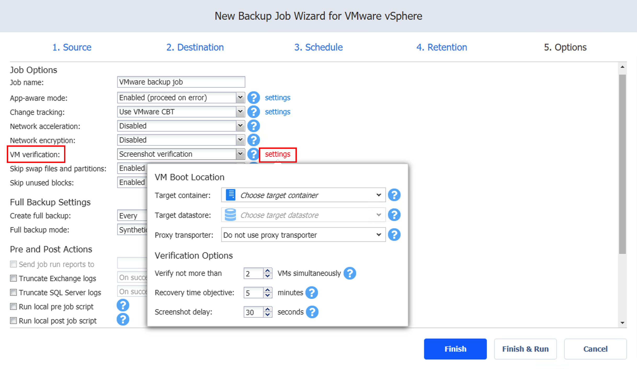Open Change tracking dropdown
Screen dimensions: 637x369
(181, 112)
